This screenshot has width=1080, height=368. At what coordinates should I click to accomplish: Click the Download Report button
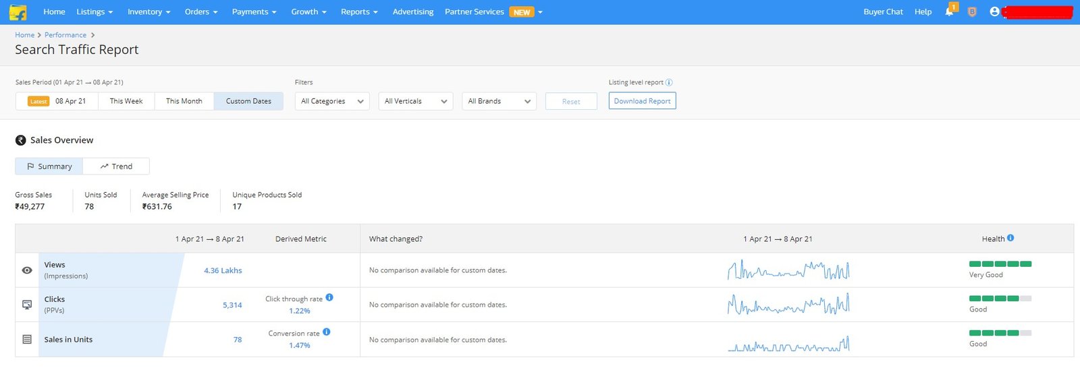click(642, 101)
